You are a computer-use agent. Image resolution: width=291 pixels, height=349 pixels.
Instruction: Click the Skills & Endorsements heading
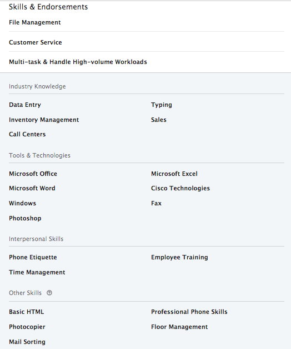point(48,7)
